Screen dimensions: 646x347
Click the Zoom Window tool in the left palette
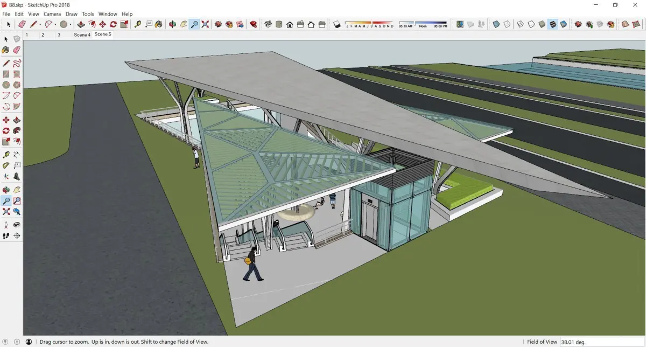coord(17,200)
